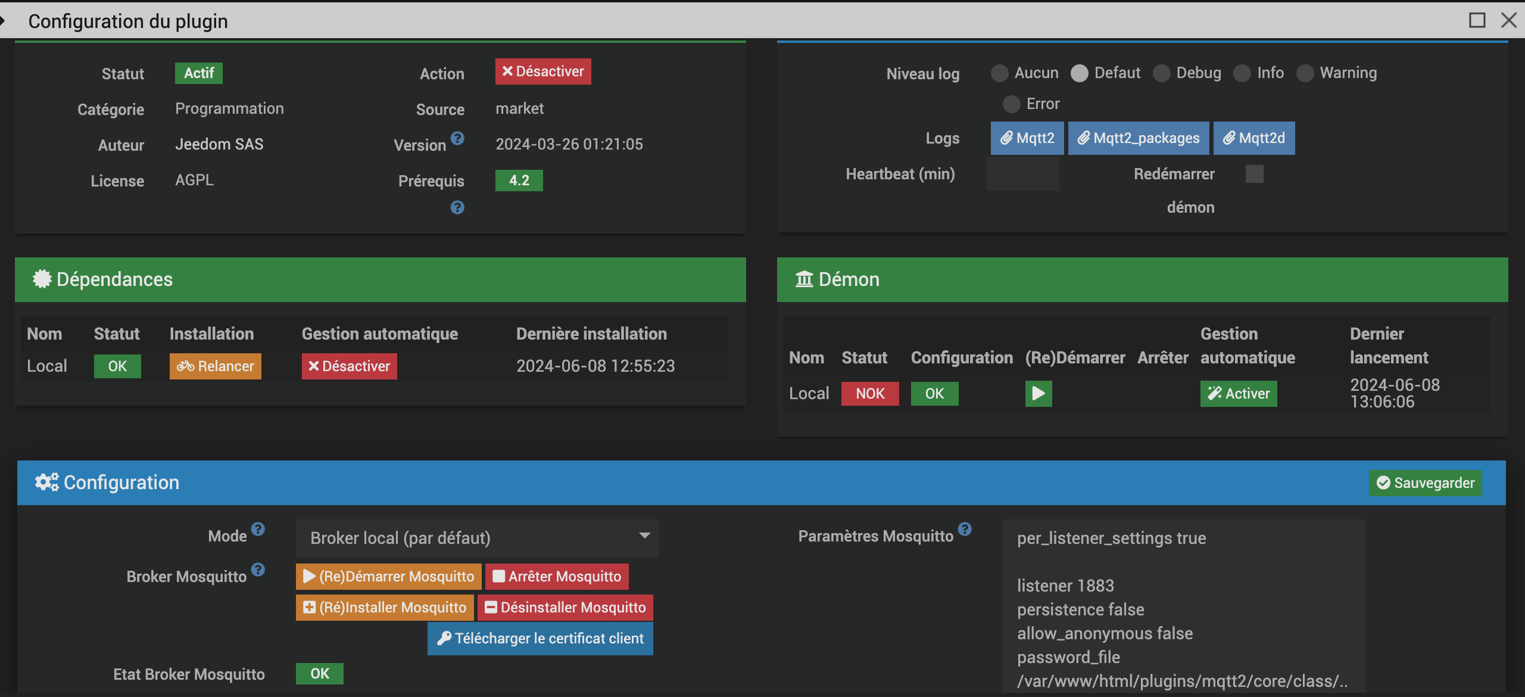
Task: Tick the Redémarrer démon checkbox
Action: [1254, 174]
